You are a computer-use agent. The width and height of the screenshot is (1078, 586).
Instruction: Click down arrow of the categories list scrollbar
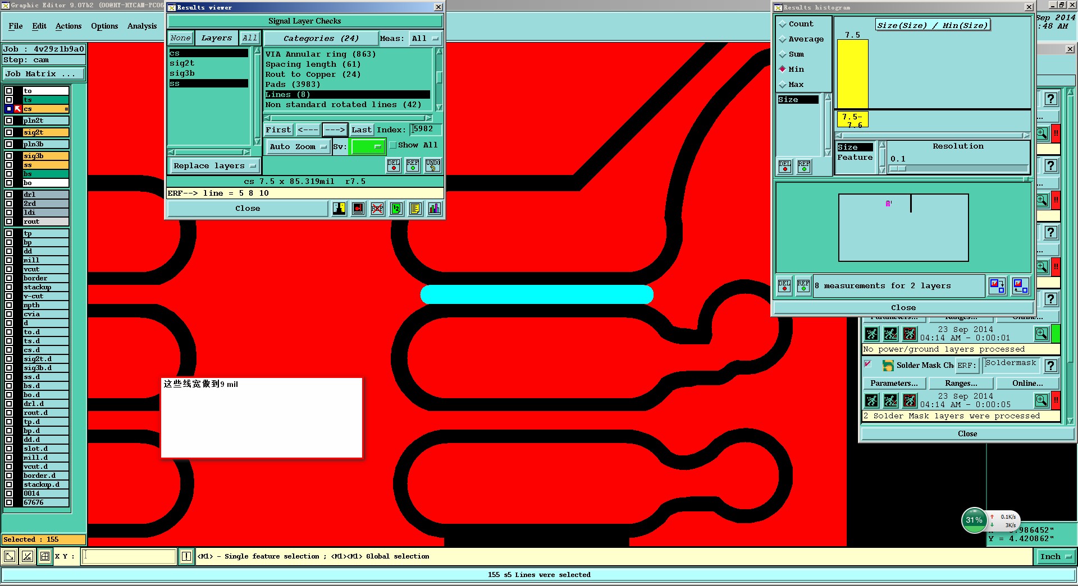[439, 108]
